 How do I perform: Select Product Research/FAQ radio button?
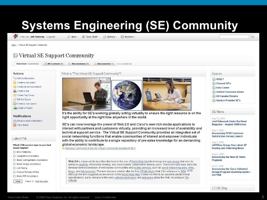(x=14, y=172)
